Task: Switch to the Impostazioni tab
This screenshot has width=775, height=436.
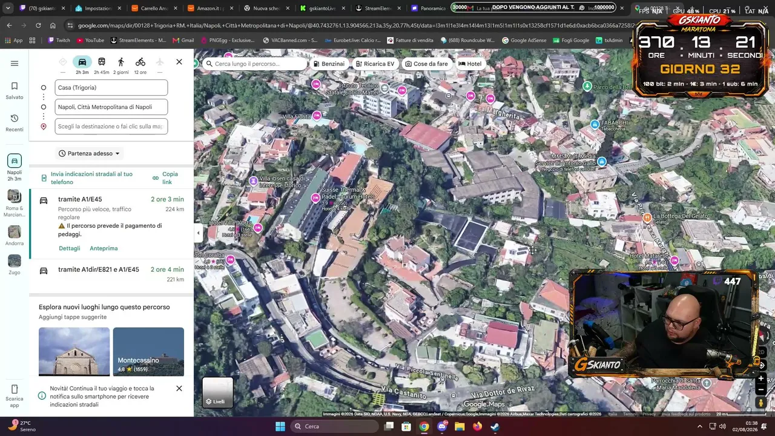Action: [x=97, y=8]
